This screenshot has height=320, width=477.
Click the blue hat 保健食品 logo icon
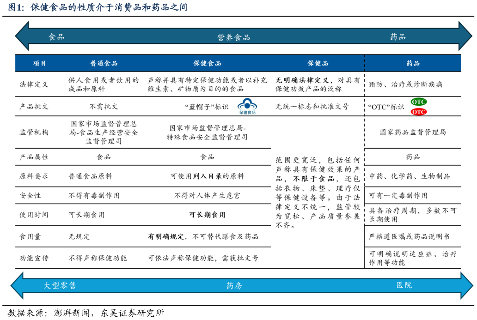[x=247, y=106]
